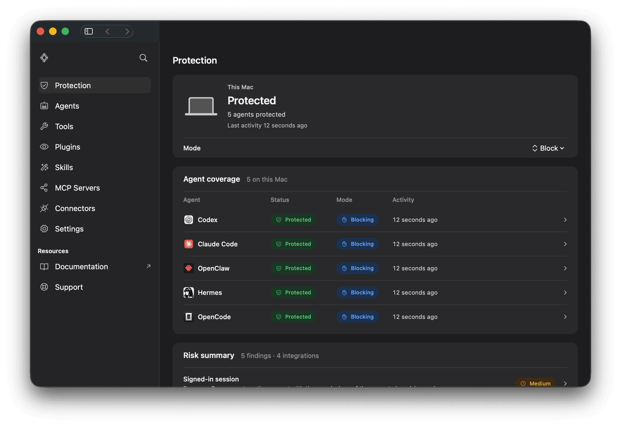Click the OpenCode agent name
Image resolution: width=621 pixels, height=427 pixels.
click(214, 317)
